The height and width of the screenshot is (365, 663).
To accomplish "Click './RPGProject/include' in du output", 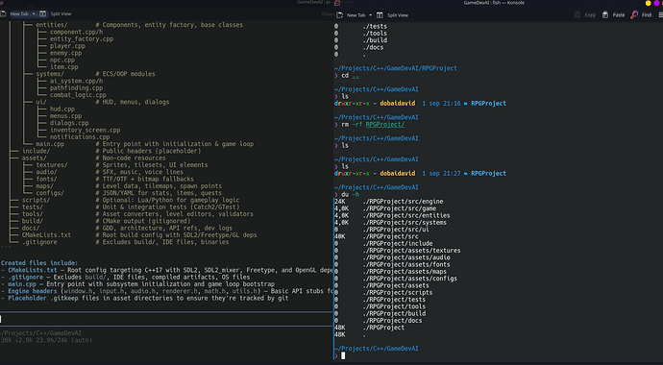I will point(398,243).
